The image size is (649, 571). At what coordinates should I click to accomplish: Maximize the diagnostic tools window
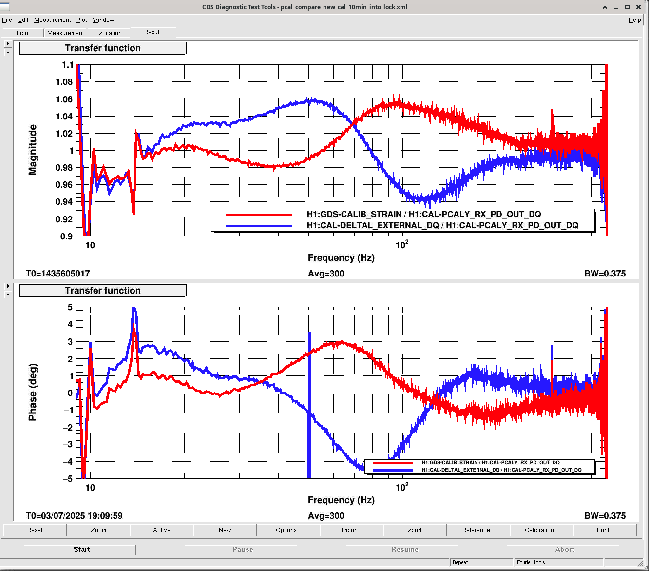coord(628,7)
